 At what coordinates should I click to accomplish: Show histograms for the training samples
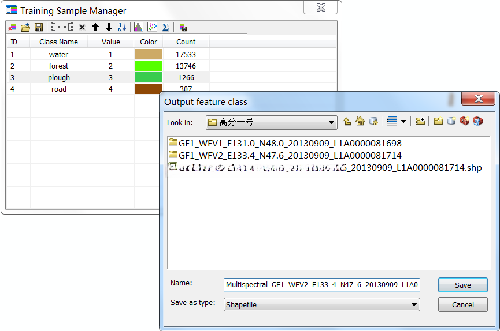tap(138, 27)
